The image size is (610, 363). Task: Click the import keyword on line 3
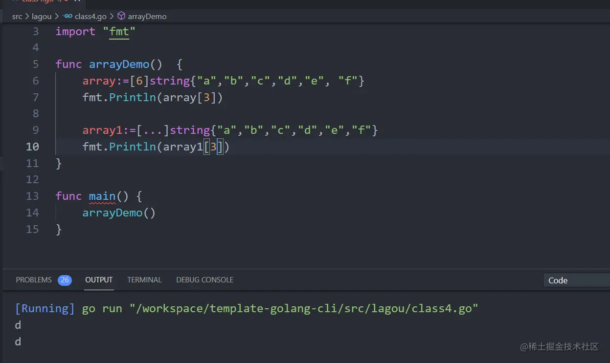[x=75, y=32]
